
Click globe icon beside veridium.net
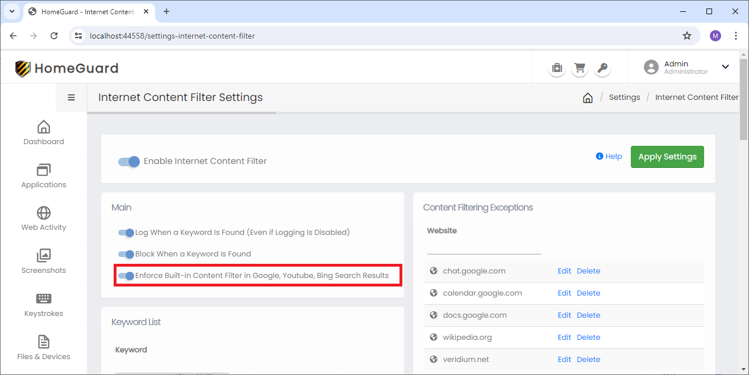pos(434,359)
